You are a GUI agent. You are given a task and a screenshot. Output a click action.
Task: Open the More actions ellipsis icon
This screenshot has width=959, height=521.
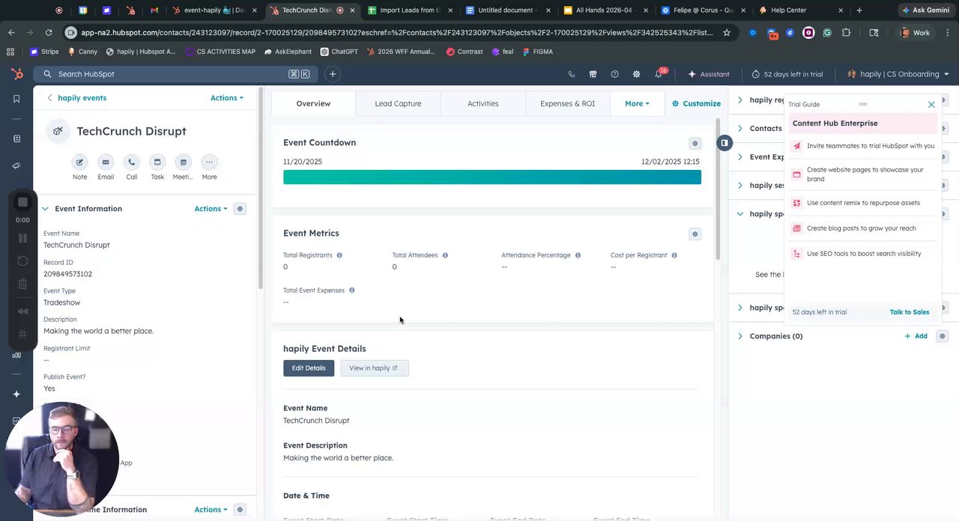pos(209,162)
